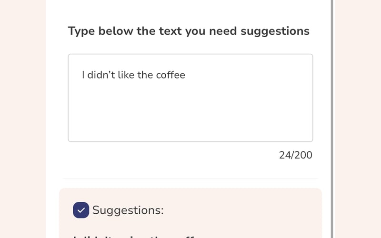Click the pink page margin right of scrollbar
Viewport: 381px width, 238px height.
tap(357, 119)
